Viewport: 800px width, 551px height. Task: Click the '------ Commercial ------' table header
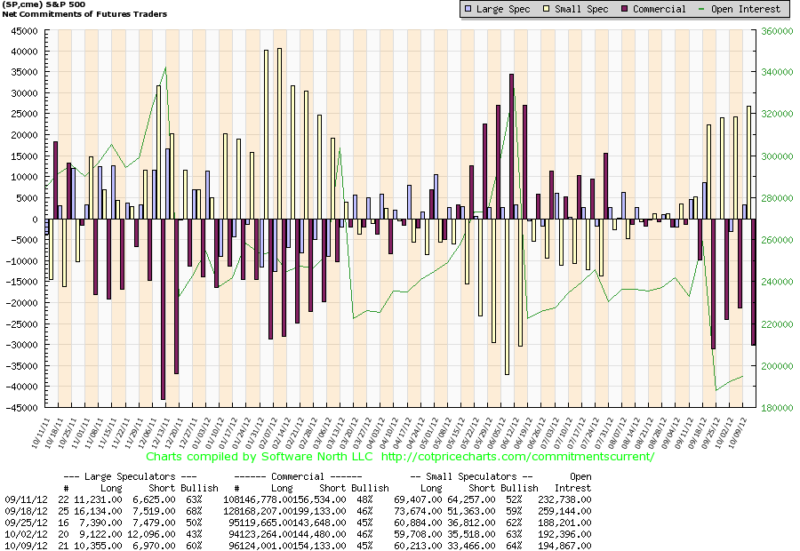click(x=298, y=476)
